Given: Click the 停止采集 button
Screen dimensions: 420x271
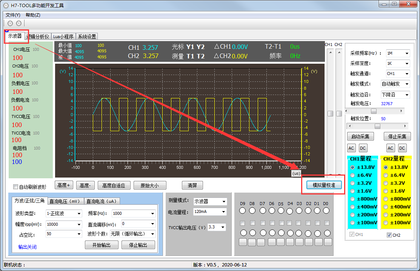Looking at the screenshot, I should coord(397,136).
